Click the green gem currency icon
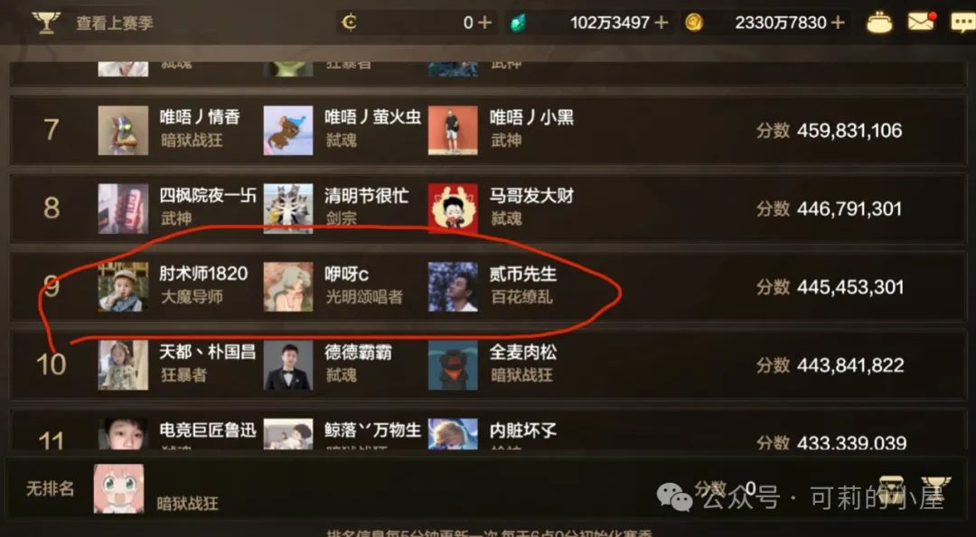Screen dimensions: 976x537 point(518,23)
